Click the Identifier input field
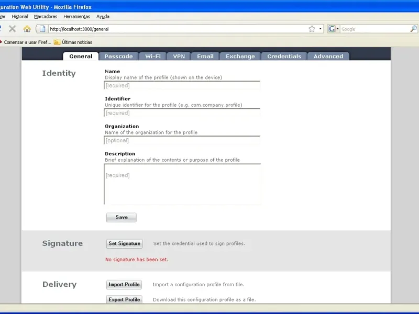This screenshot has height=314, width=419. [182, 113]
